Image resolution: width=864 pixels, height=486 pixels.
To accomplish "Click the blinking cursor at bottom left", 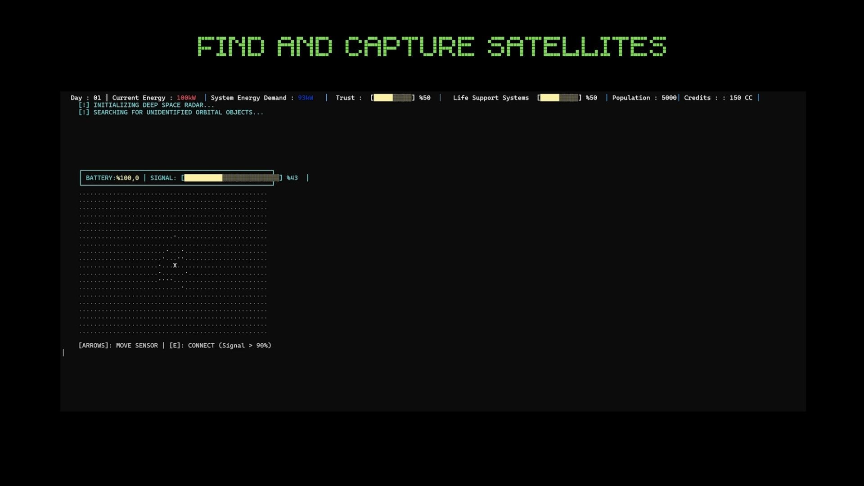I will click(x=63, y=353).
